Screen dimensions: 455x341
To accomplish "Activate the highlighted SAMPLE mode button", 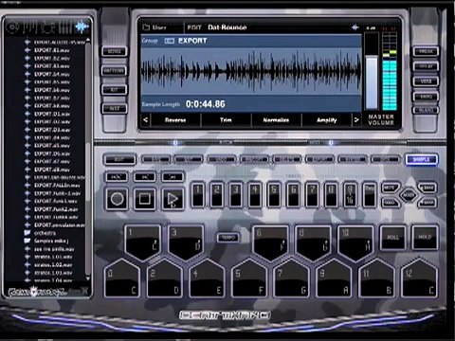I will point(422,159).
